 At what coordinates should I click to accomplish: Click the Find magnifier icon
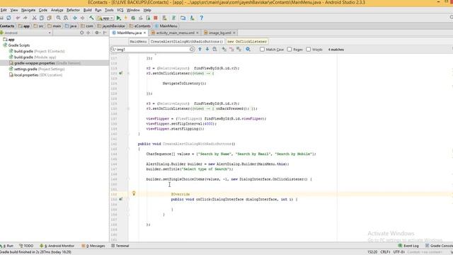tap(58, 18)
